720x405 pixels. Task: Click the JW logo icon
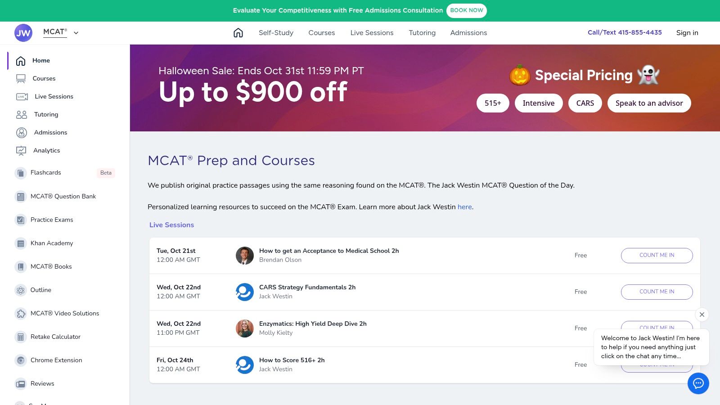point(23,33)
